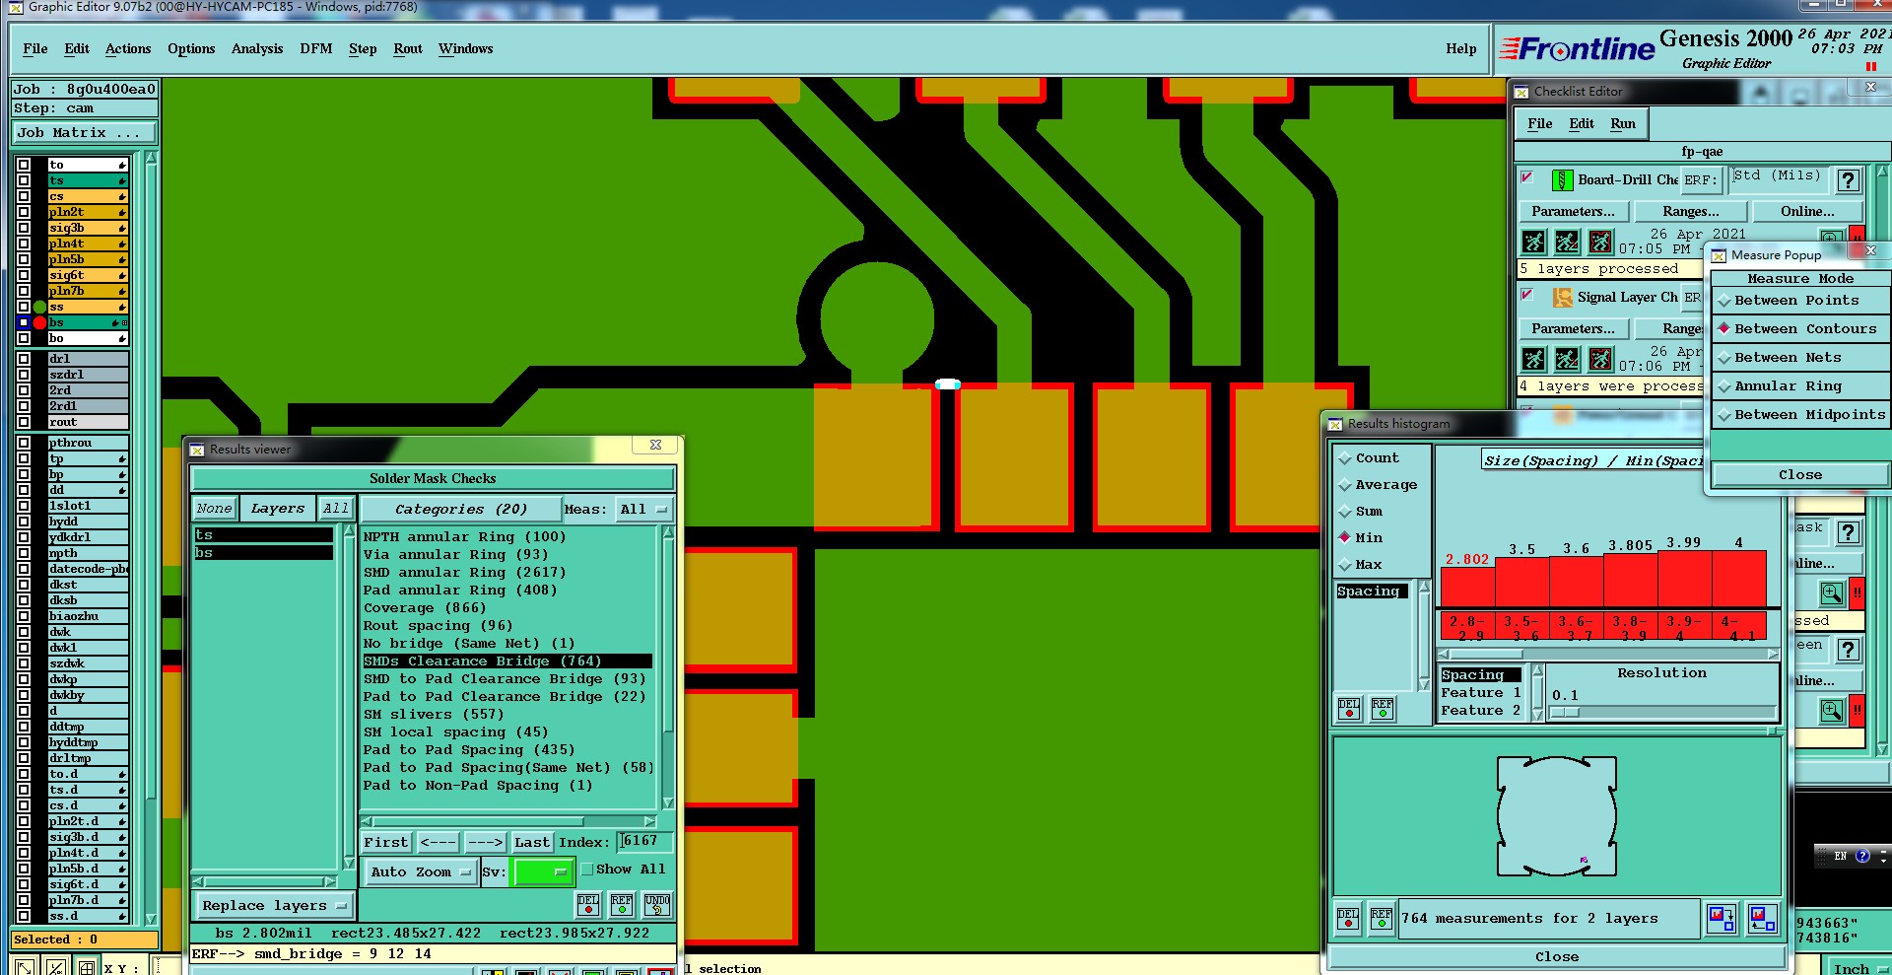Click DEL icon beside 764 measurements status
The image size is (1892, 975).
click(1348, 919)
